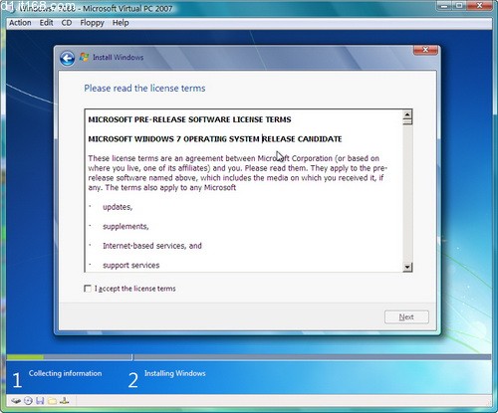Close the Install Windows dialog
The height and width of the screenshot is (413, 498).
pos(425,50)
